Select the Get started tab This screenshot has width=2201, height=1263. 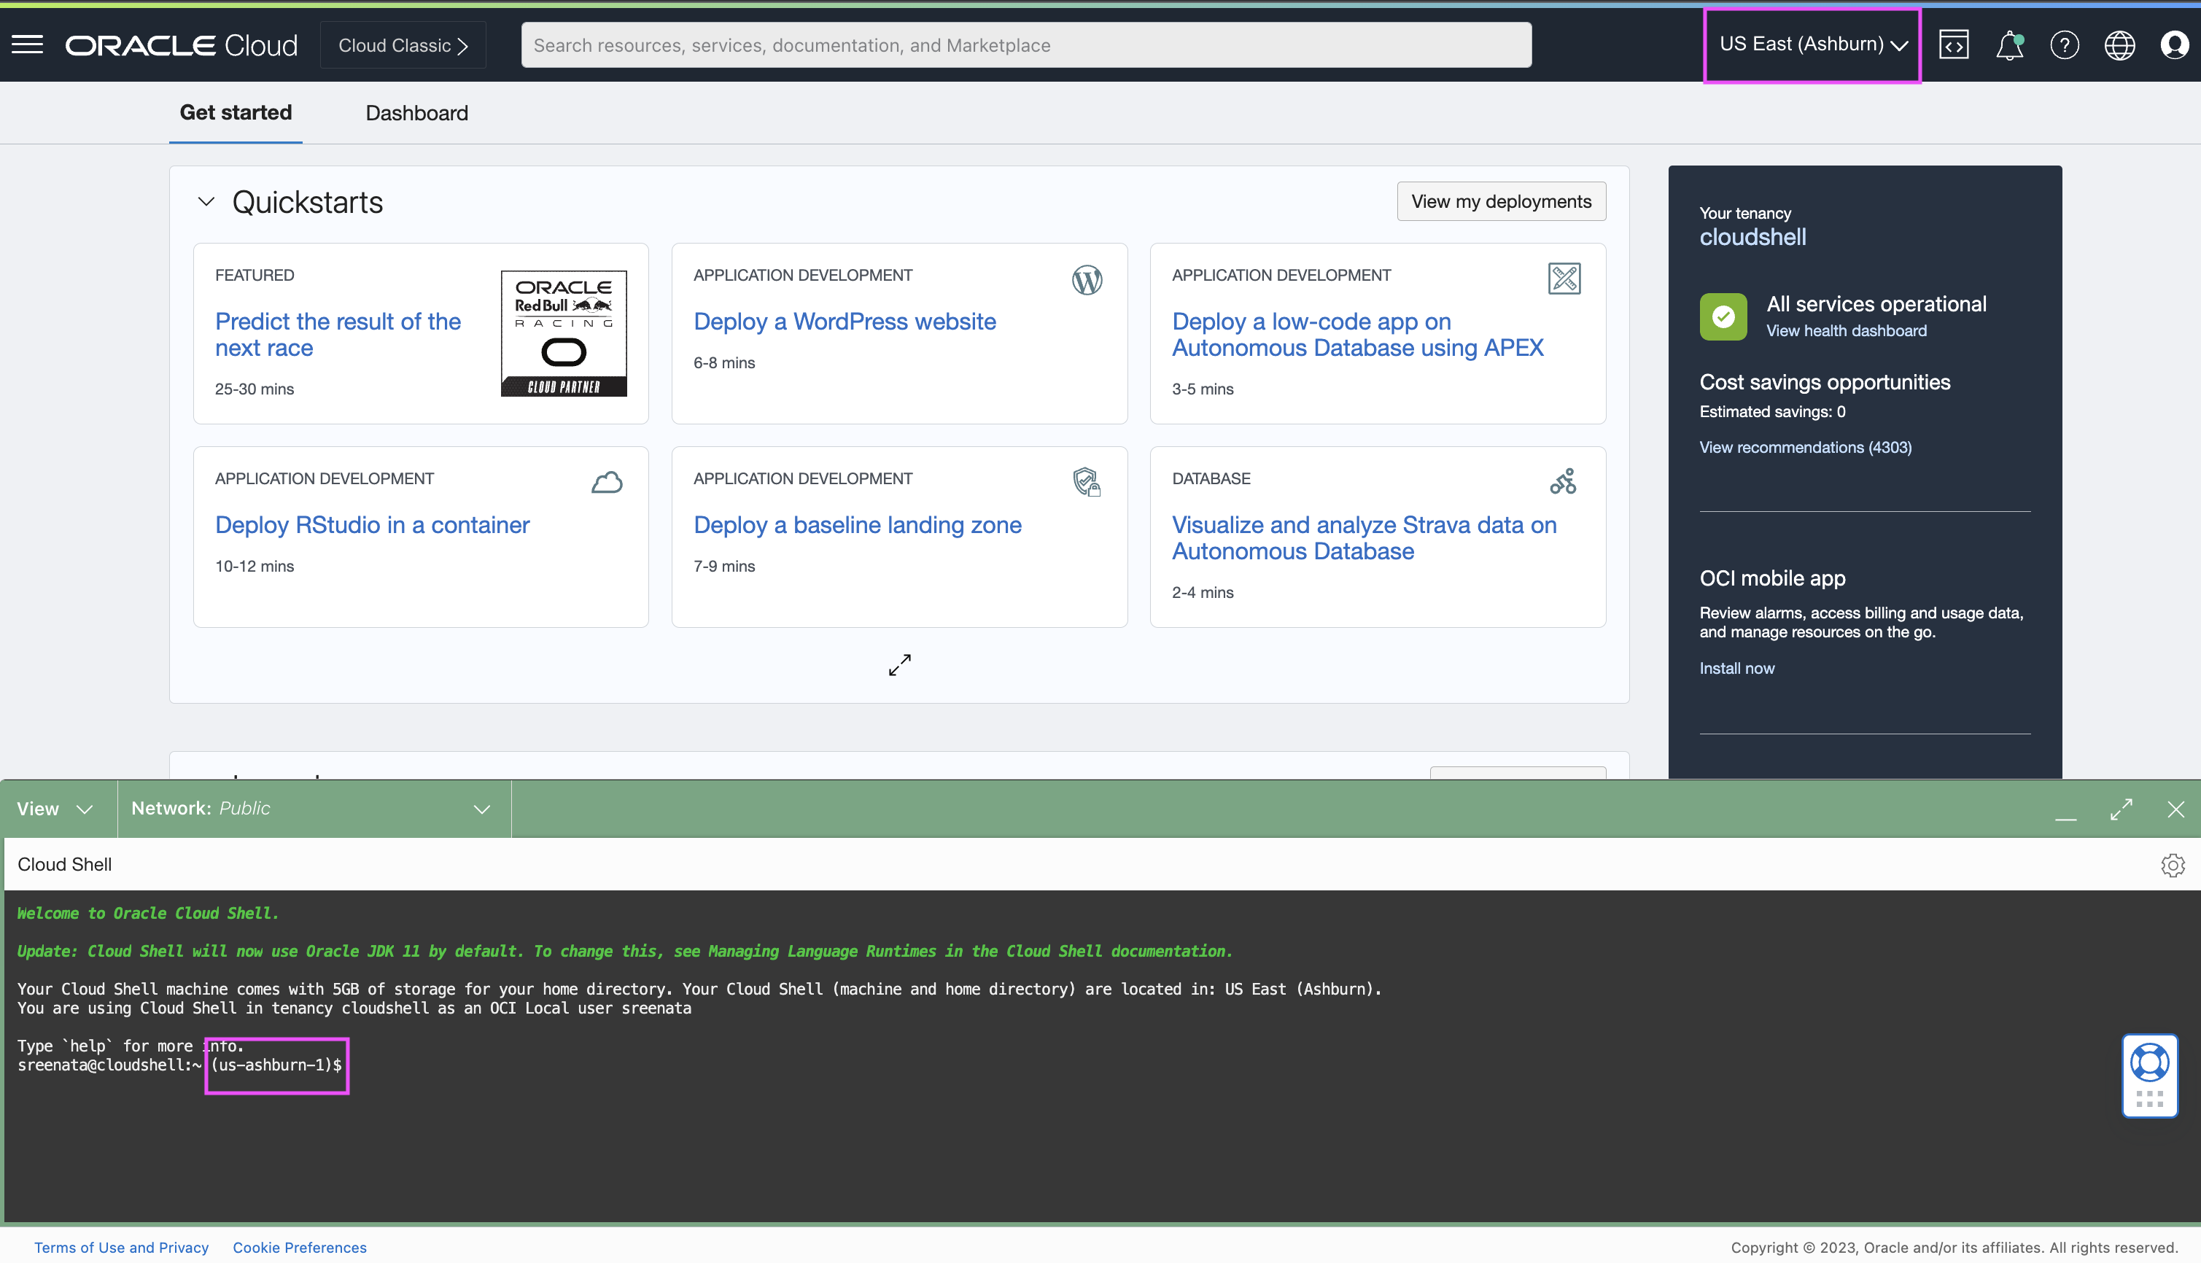236,112
